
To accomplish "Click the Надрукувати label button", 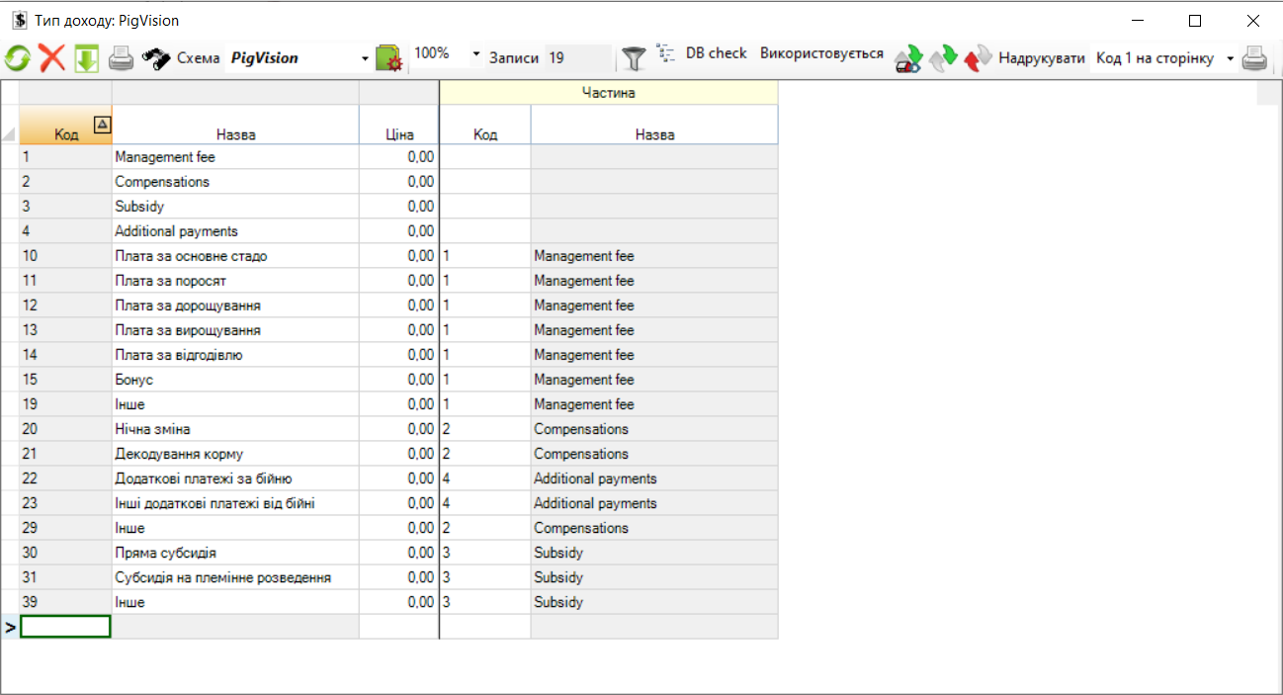I will (1042, 58).
